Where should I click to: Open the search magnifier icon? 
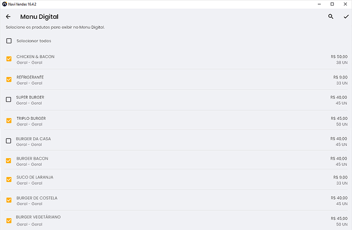tap(331, 17)
